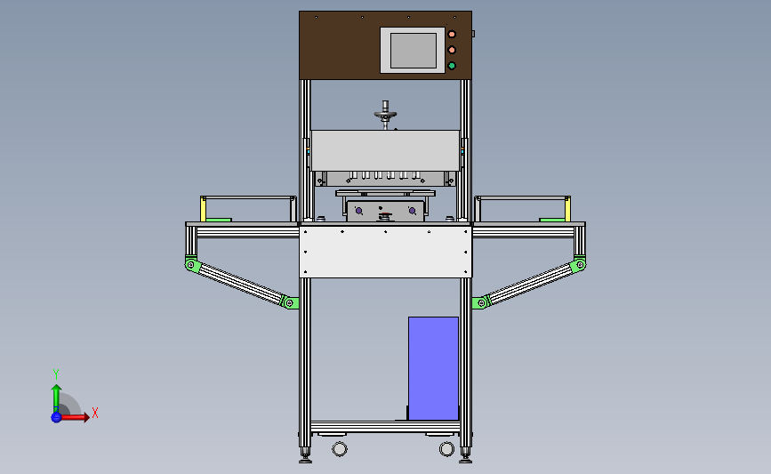Select the green pad on the right side table
Viewport: 771px width, 474px height.
point(551,220)
